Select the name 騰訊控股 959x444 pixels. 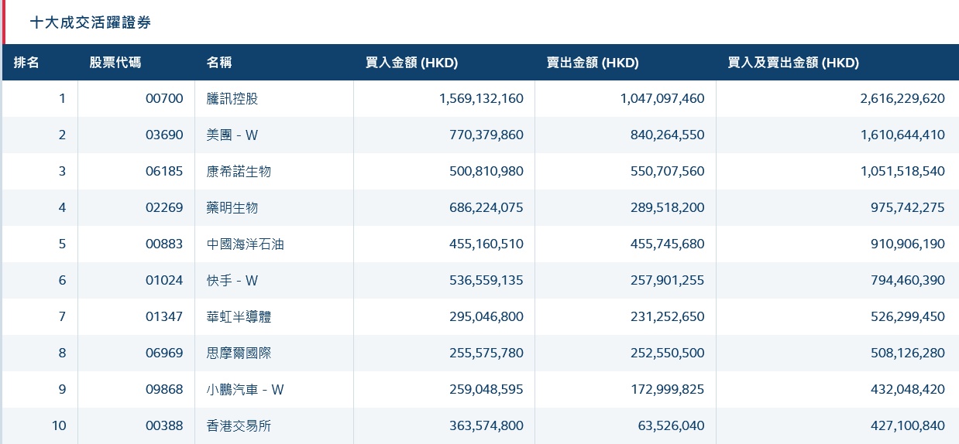coord(232,98)
